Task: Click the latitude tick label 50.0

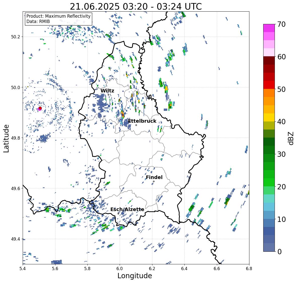Action: click(16, 88)
